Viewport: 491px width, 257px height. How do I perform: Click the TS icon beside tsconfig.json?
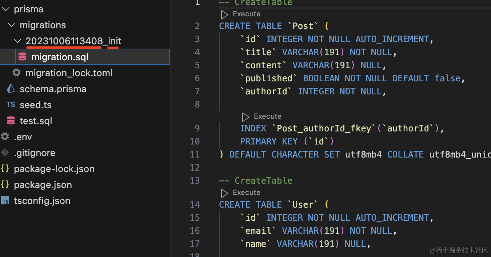tap(5, 201)
